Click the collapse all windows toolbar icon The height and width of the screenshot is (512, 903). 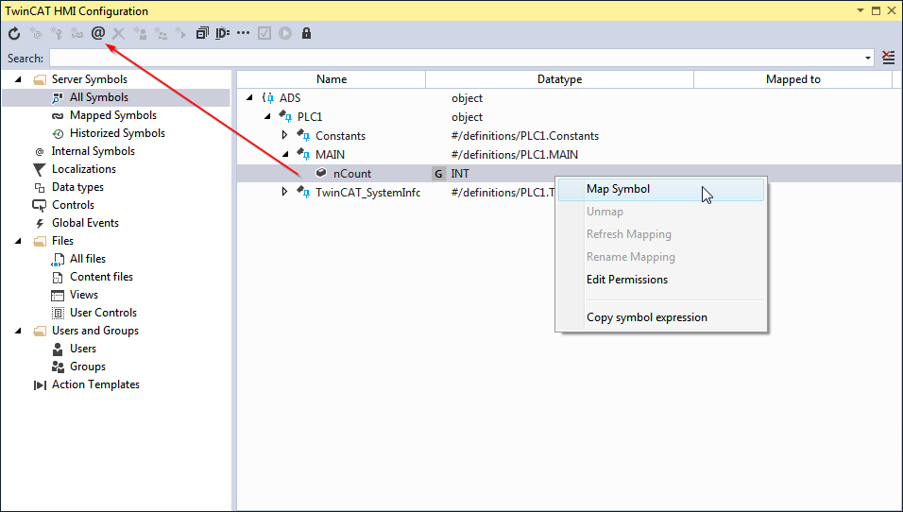tap(201, 33)
